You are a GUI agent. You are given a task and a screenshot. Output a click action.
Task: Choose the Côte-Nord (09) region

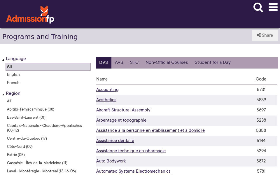coord(20,147)
